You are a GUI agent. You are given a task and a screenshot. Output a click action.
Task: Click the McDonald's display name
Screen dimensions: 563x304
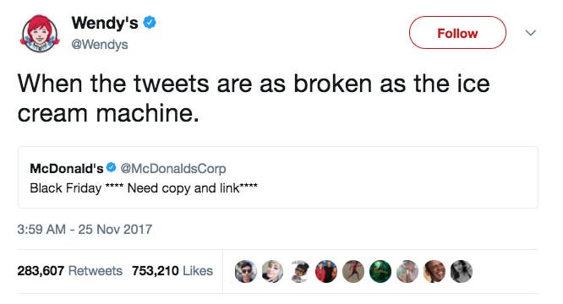tap(67, 168)
